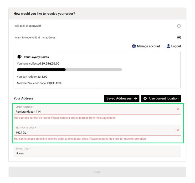Clear the Street Address field with its X

click(x=178, y=109)
